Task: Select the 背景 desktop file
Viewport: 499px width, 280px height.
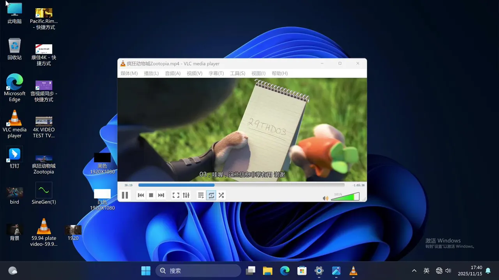Action: coord(14,232)
